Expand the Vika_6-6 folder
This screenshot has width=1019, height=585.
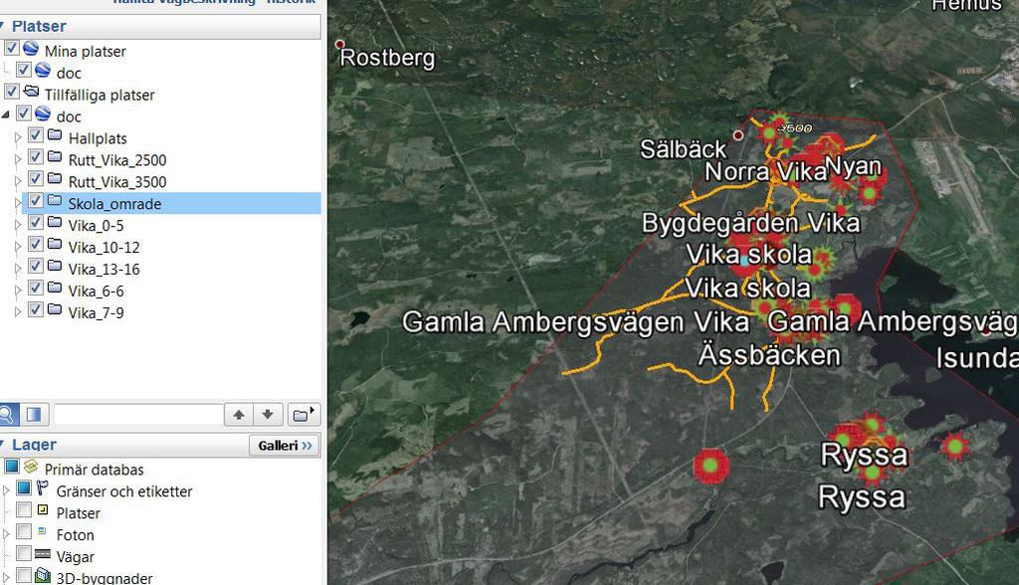[x=18, y=290]
